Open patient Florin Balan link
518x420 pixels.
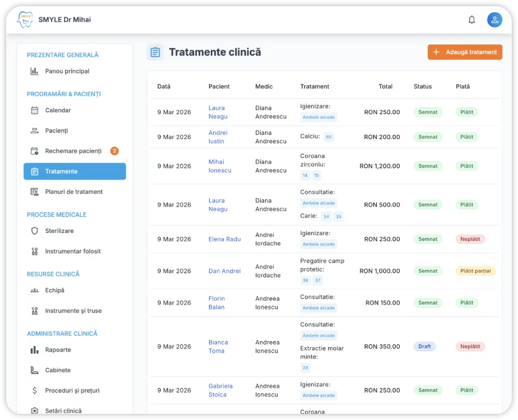[217, 303]
